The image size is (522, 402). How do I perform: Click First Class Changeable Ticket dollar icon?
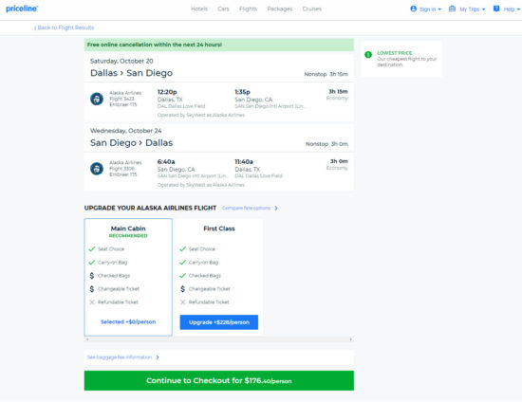click(182, 289)
